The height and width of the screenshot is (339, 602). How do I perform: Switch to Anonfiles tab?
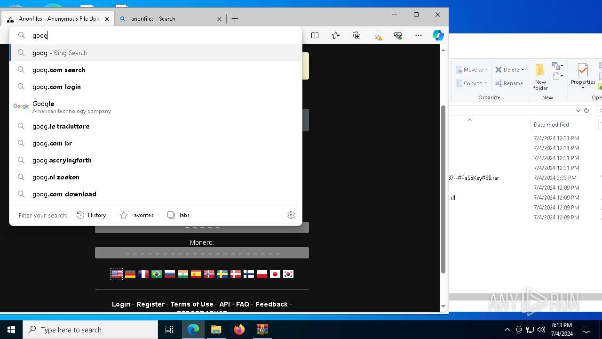tap(59, 19)
